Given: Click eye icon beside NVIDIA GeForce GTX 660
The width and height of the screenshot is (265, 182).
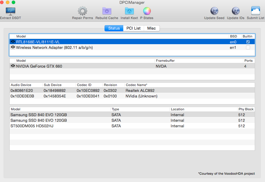Looking at the screenshot, I should coord(13,66).
